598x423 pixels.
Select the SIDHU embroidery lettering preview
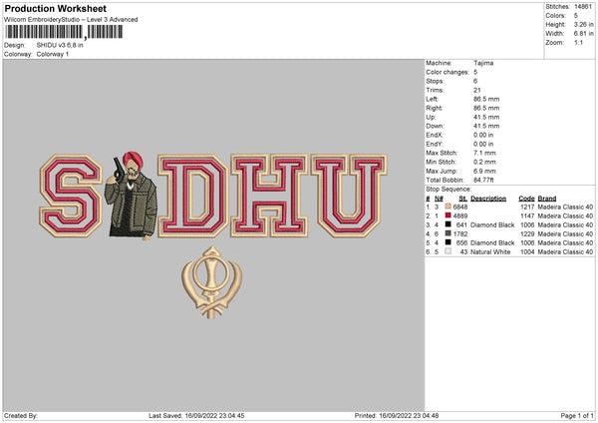213,196
